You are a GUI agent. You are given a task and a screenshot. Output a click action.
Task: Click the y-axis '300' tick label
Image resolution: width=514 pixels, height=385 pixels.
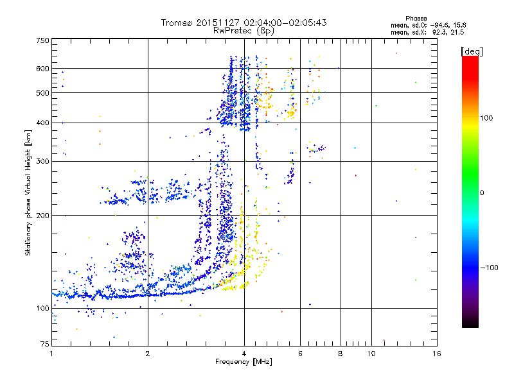(x=42, y=162)
